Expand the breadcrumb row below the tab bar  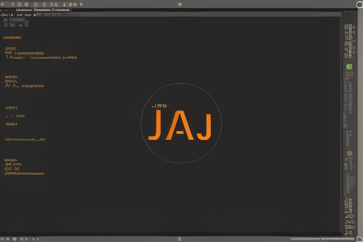[x=14, y=15]
